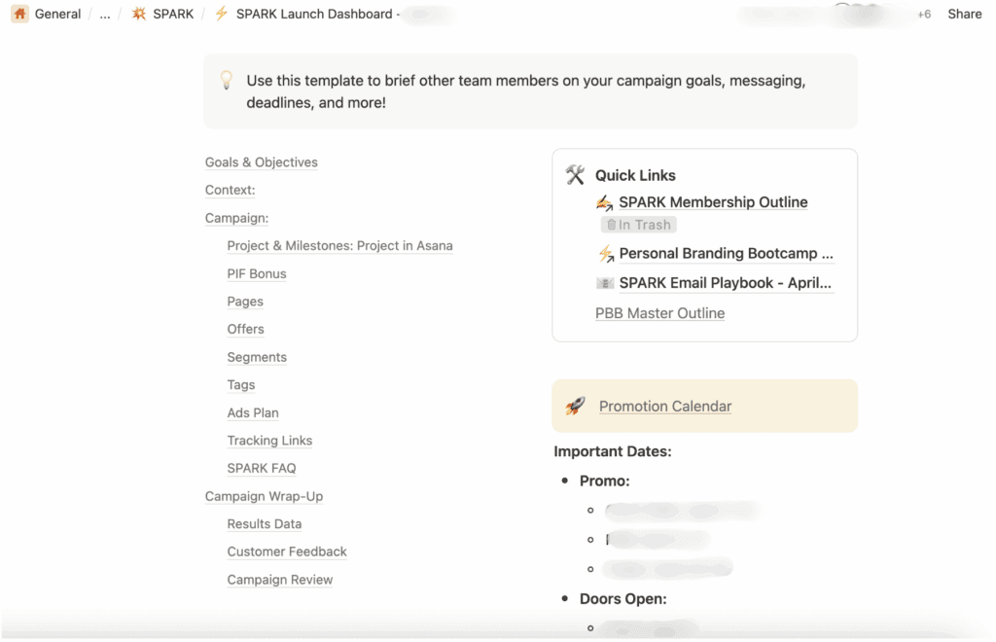Open the PBB Master Outline link

[660, 313]
